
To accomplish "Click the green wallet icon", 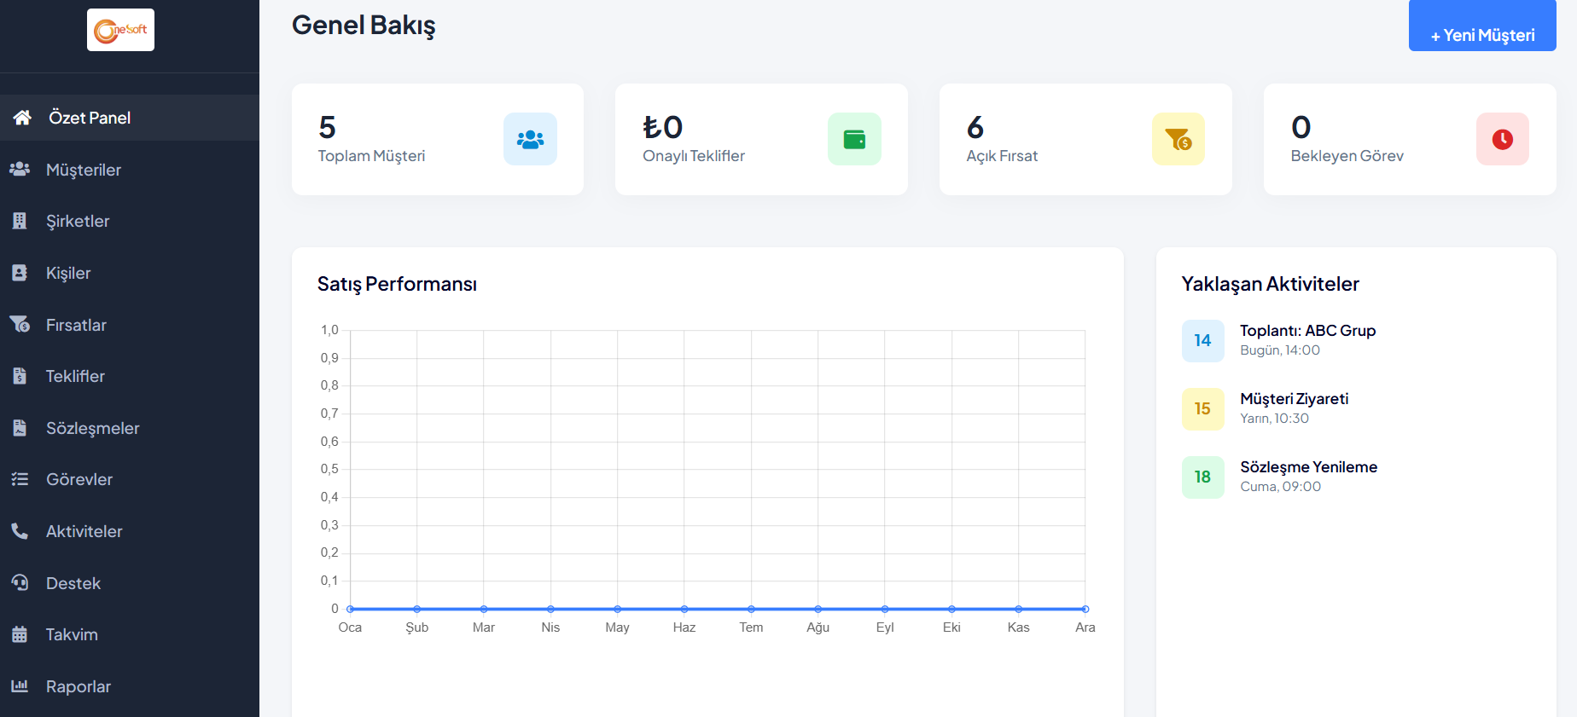I will pyautogui.click(x=854, y=139).
